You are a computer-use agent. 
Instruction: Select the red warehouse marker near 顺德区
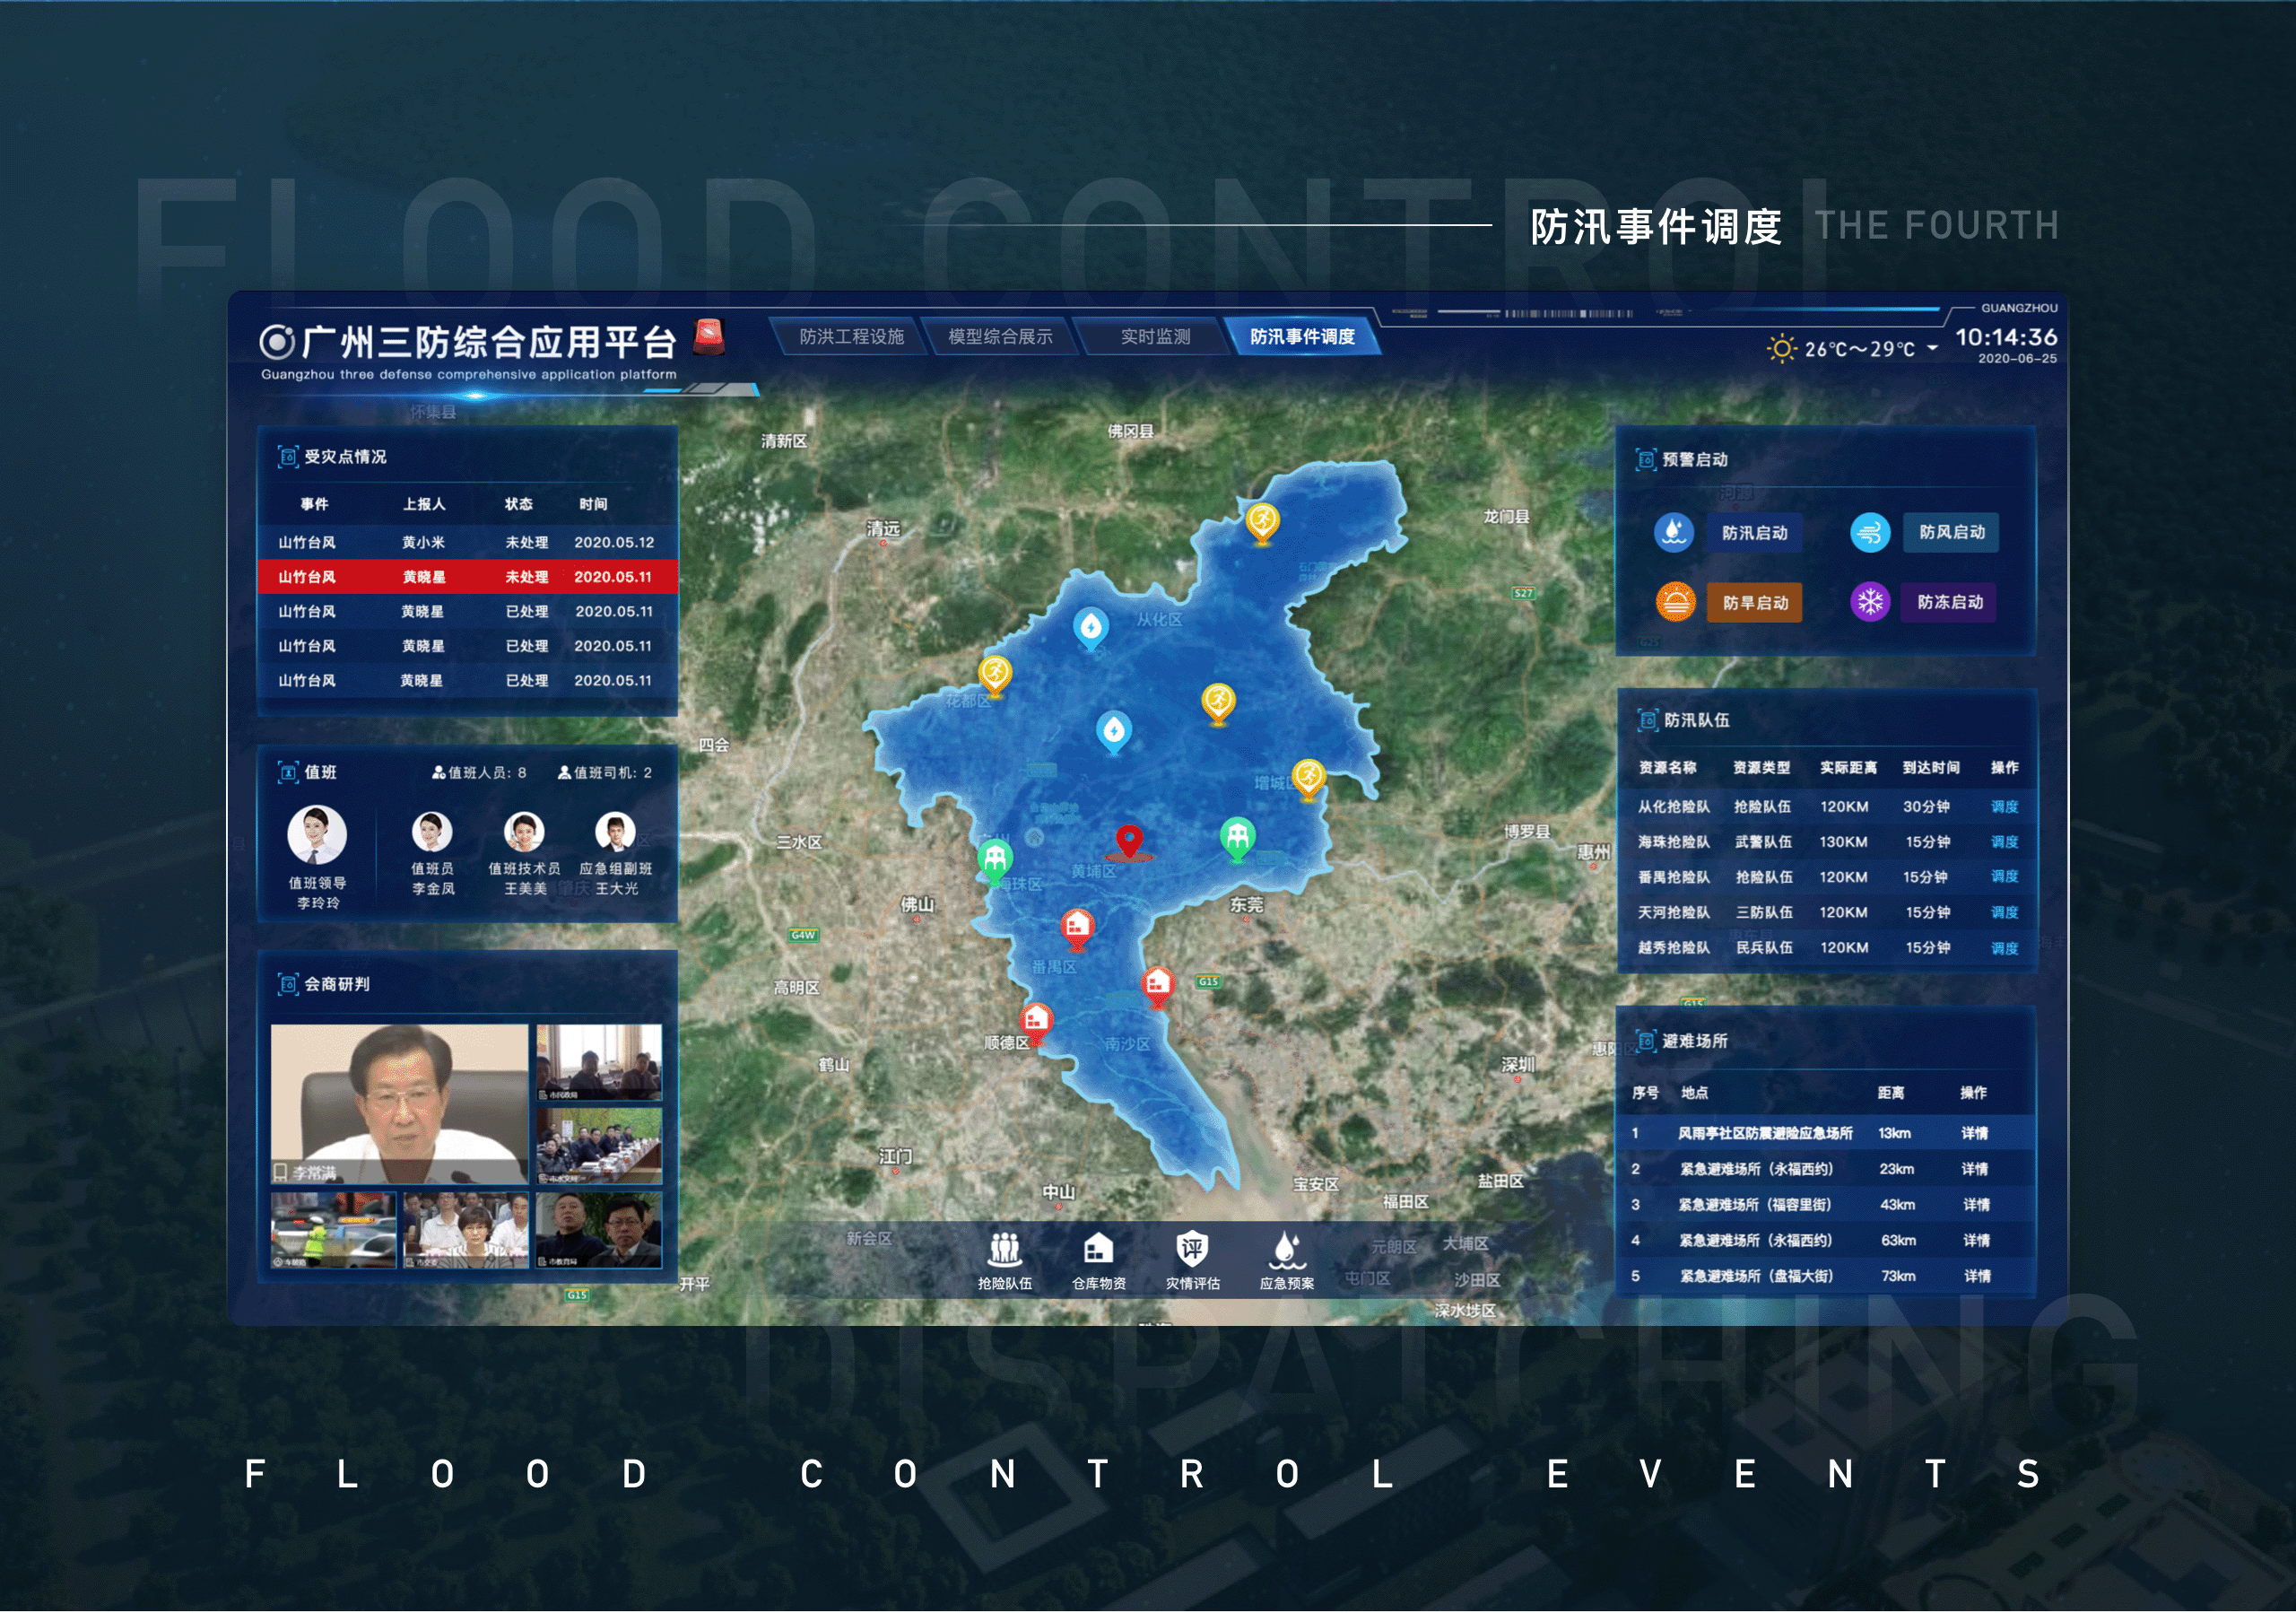coord(1035,1020)
